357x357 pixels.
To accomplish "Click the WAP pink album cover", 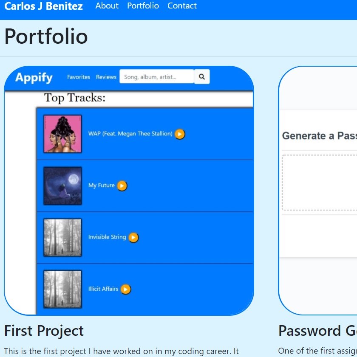I will tap(63, 134).
